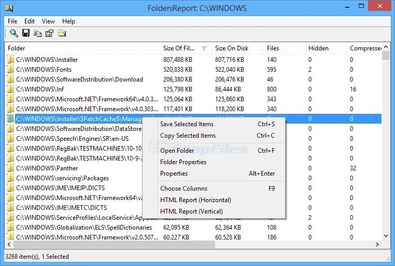Select the C:\WINDOWS\Fonts folder row
The width and height of the screenshot is (395, 266).
coord(193,70)
